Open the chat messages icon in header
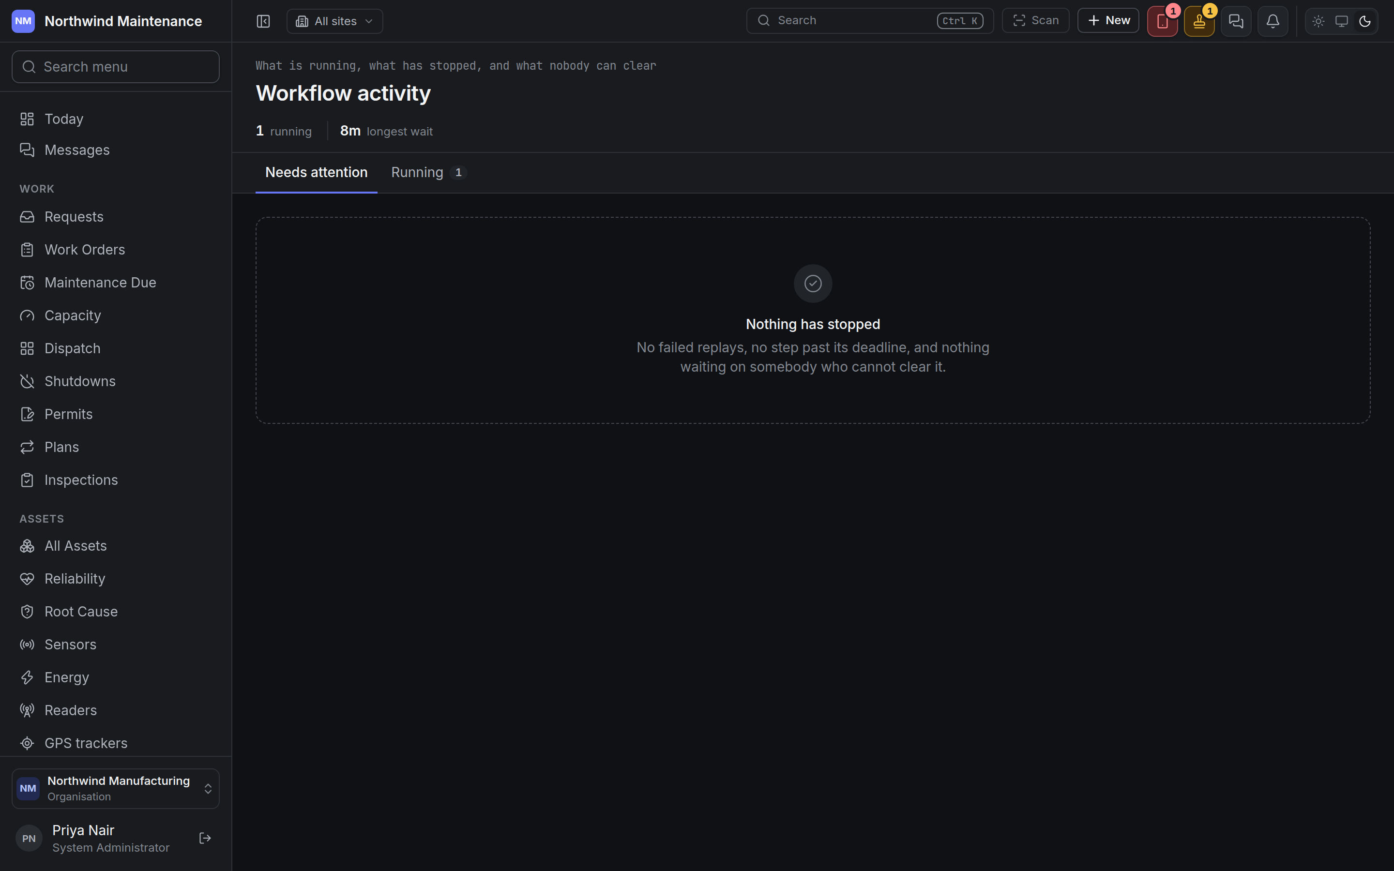The image size is (1394, 871). (x=1236, y=21)
